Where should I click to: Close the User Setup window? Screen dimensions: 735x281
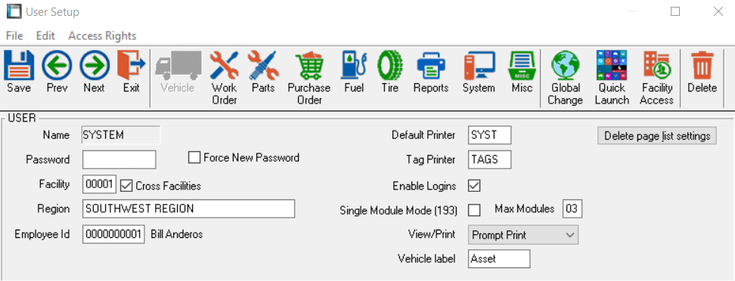[x=718, y=12]
